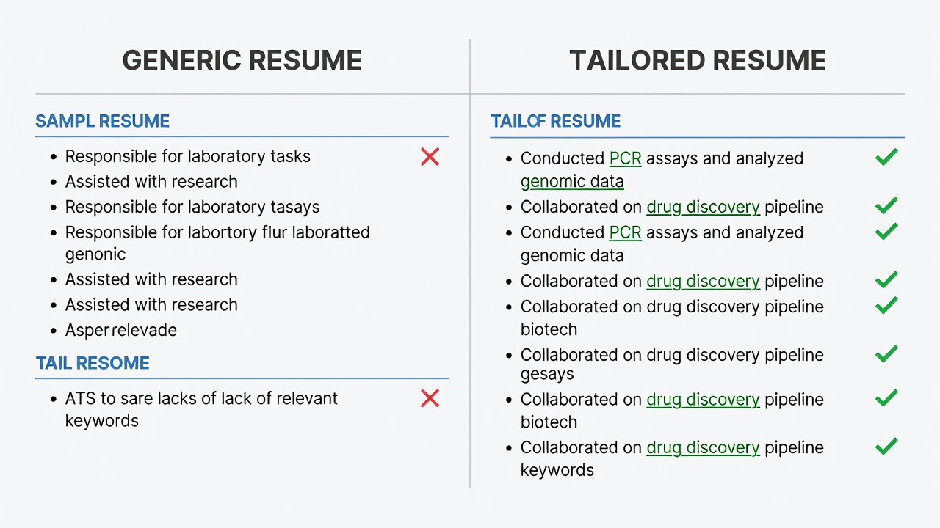Screen dimensions: 940x528
Task: Click checkmark beside bullet with underlined 'drug discovery' biotech
Action: [886, 398]
